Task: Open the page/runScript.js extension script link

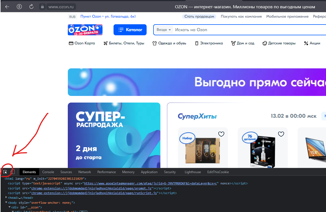Action: coord(94,193)
